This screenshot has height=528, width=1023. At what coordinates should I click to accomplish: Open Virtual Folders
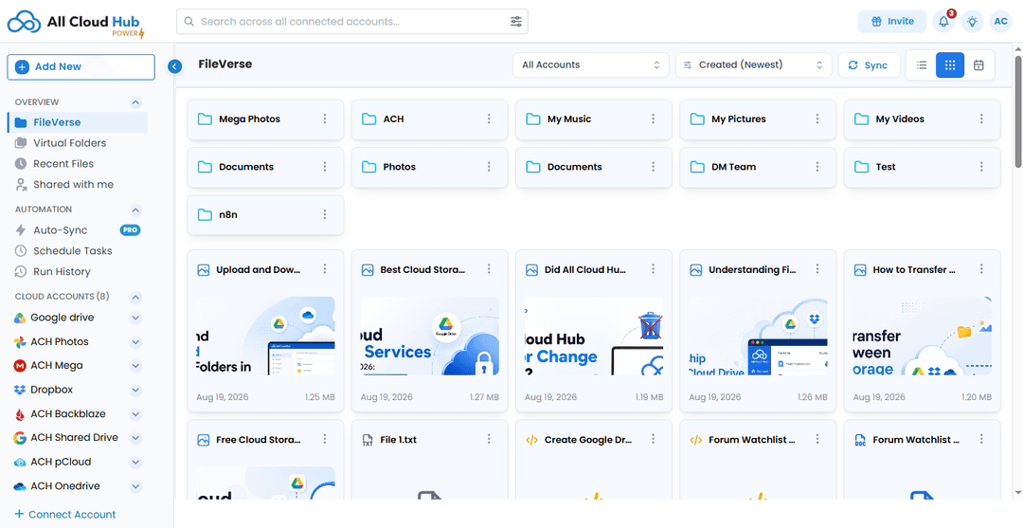click(x=69, y=143)
